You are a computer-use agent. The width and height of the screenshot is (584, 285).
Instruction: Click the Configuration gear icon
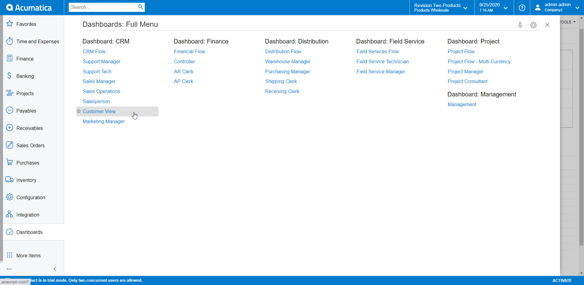coord(10,197)
